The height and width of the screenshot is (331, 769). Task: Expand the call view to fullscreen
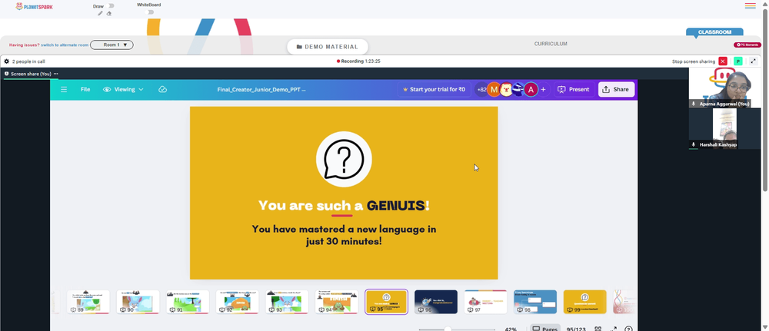[754, 61]
